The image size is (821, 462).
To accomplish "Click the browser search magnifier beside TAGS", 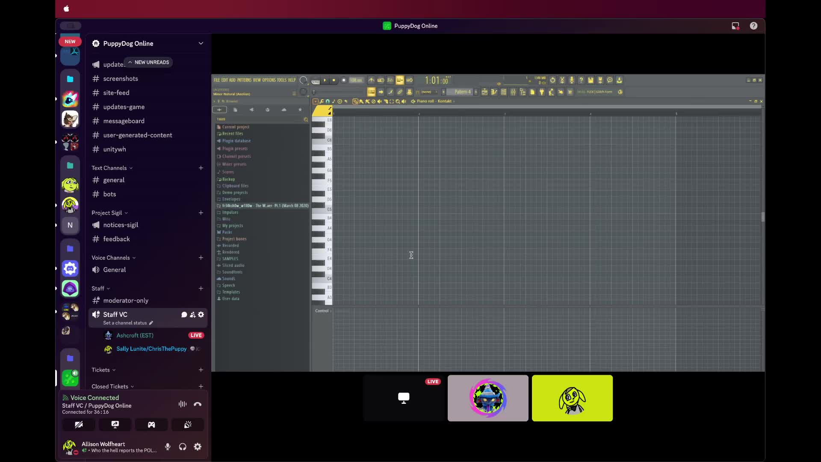I will click(x=306, y=119).
